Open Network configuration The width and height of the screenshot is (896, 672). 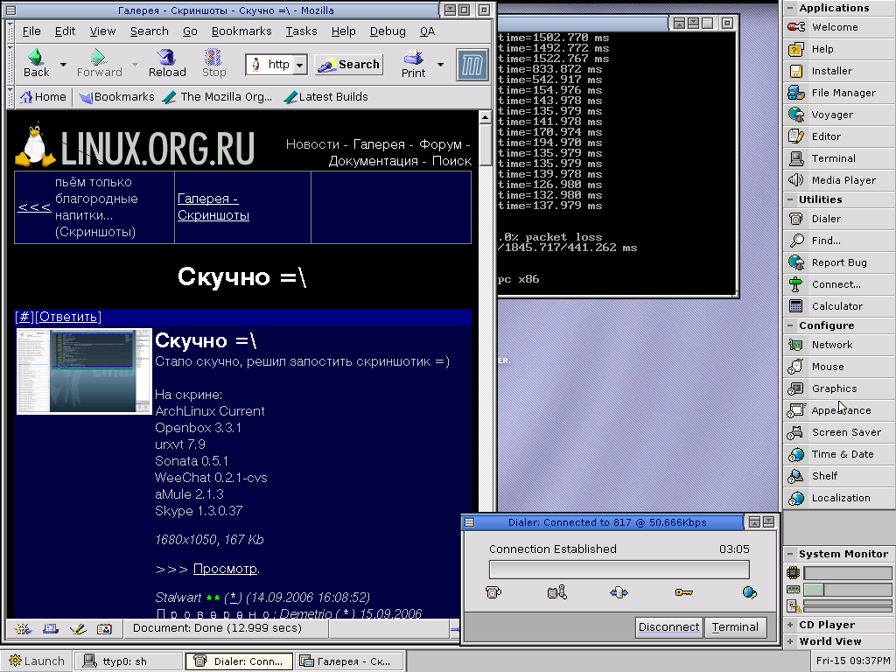pos(838,345)
